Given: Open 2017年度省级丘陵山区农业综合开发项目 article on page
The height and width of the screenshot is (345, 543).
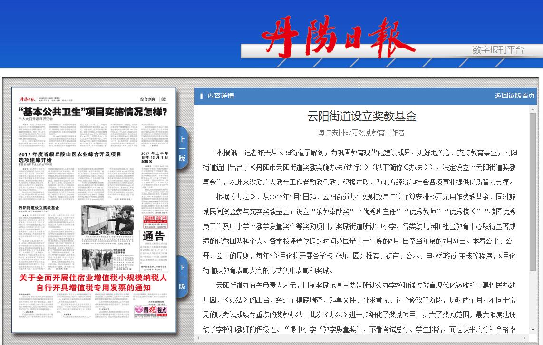Looking at the screenshot, I should pyautogui.click(x=70, y=157).
